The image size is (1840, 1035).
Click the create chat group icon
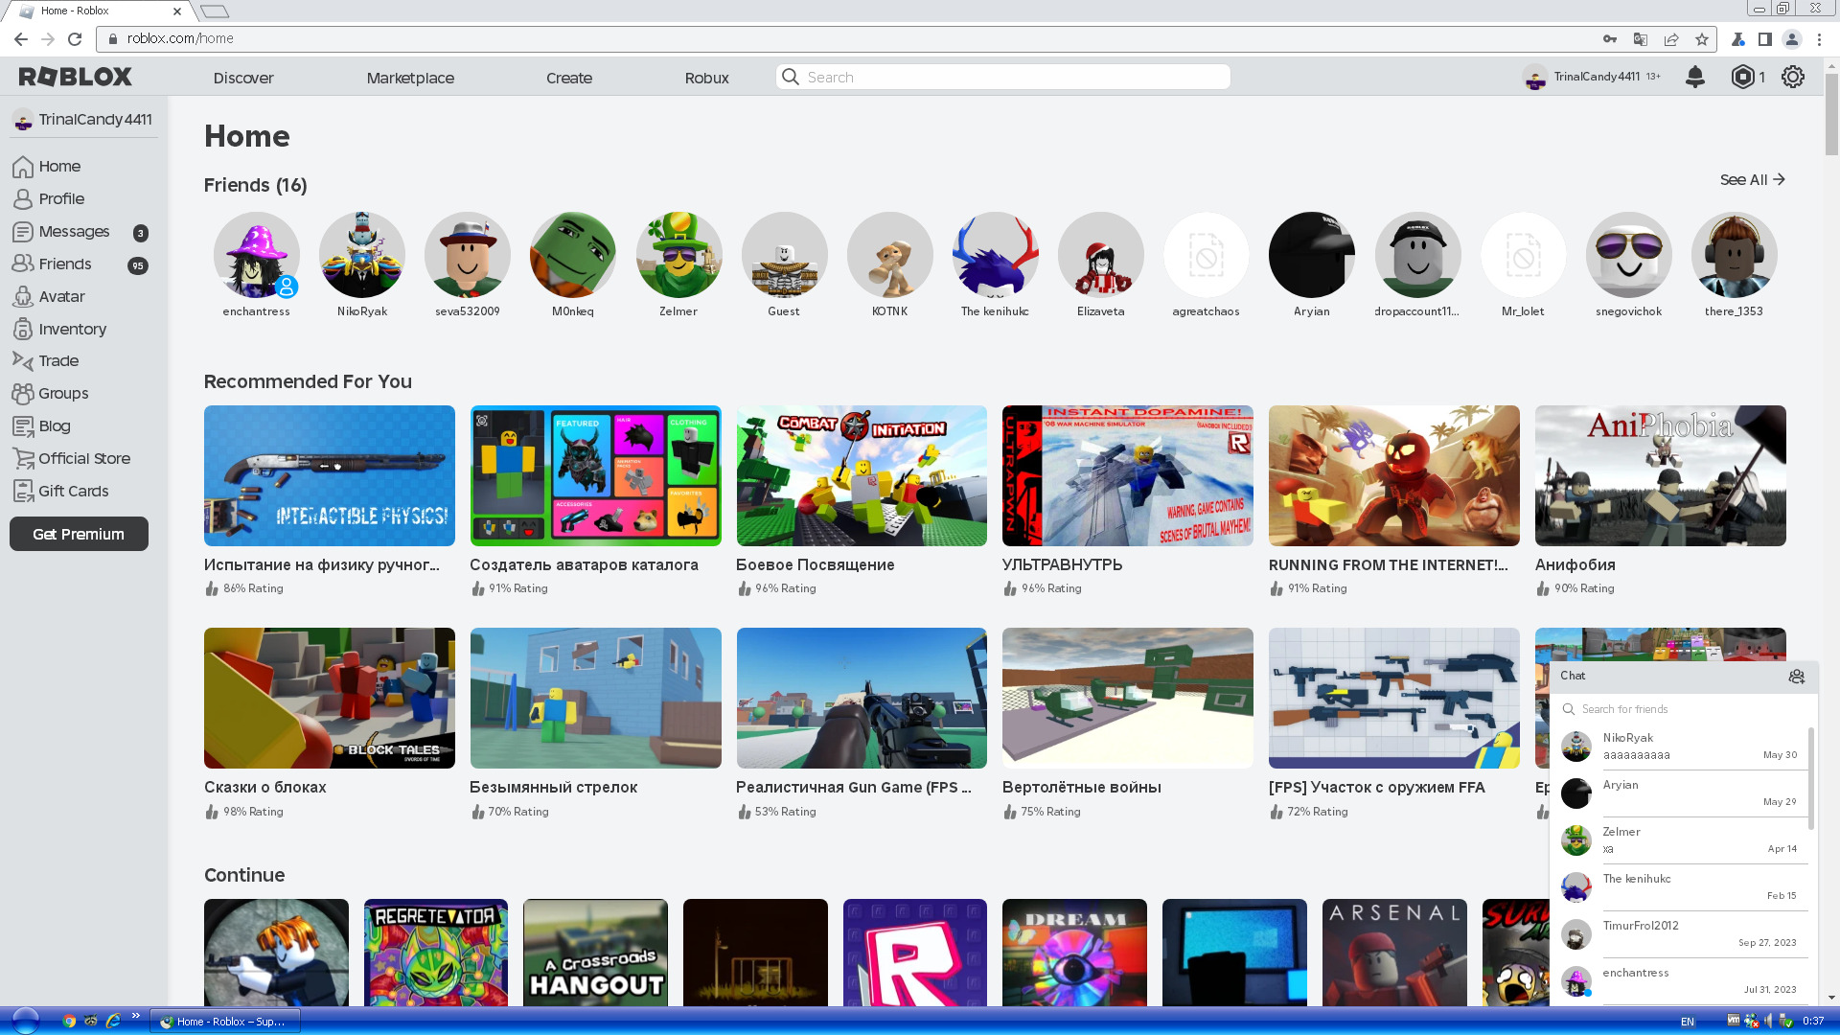(x=1796, y=677)
